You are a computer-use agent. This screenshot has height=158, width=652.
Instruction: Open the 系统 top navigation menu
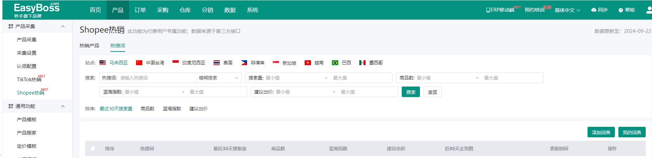pos(252,10)
